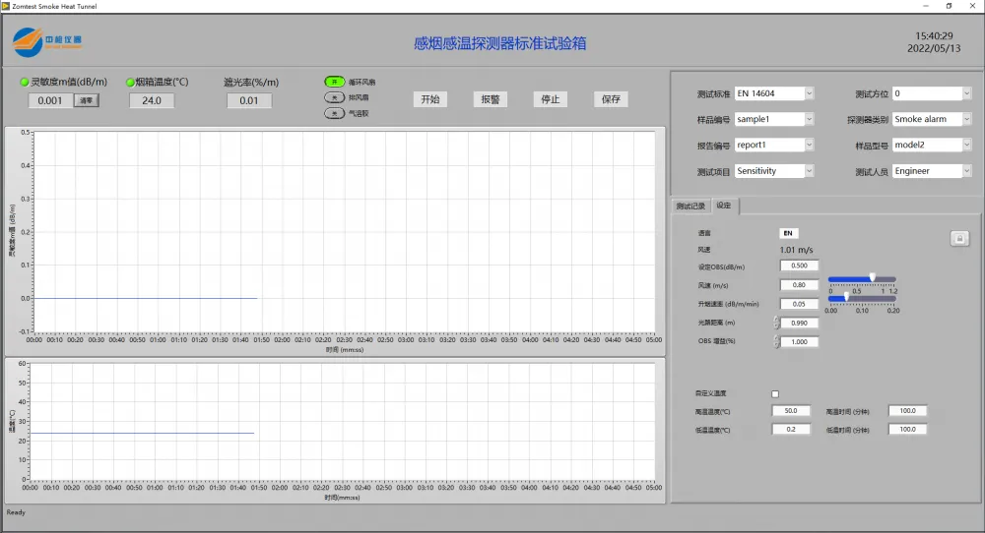Viewport: 985px width, 533px height.
Task: Click the 低温时间 field showing 100.0
Action: click(x=908, y=430)
